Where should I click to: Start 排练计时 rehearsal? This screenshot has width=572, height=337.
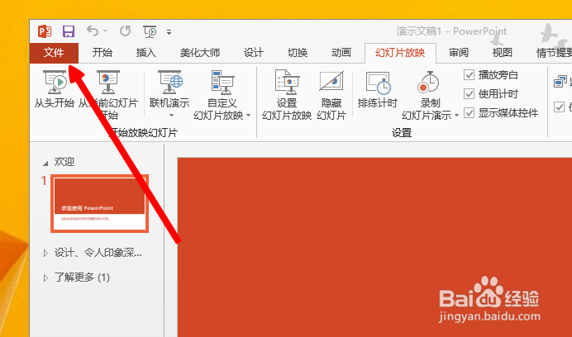377,90
